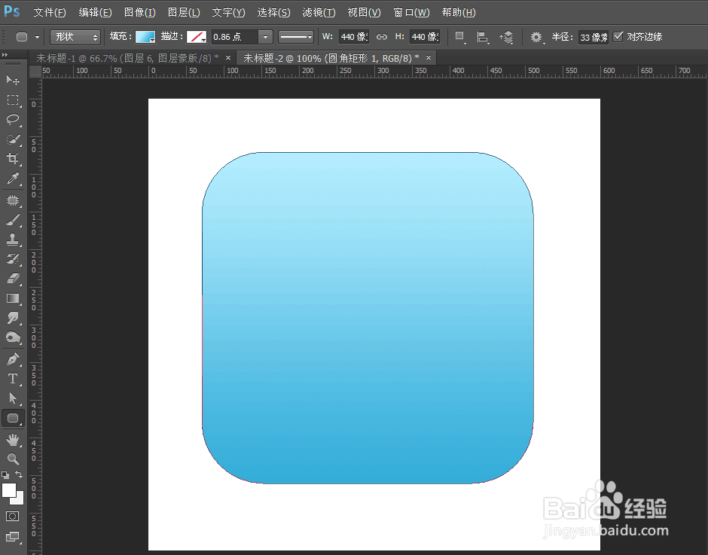
Task: Select the Smudge tool
Action: [13, 318]
